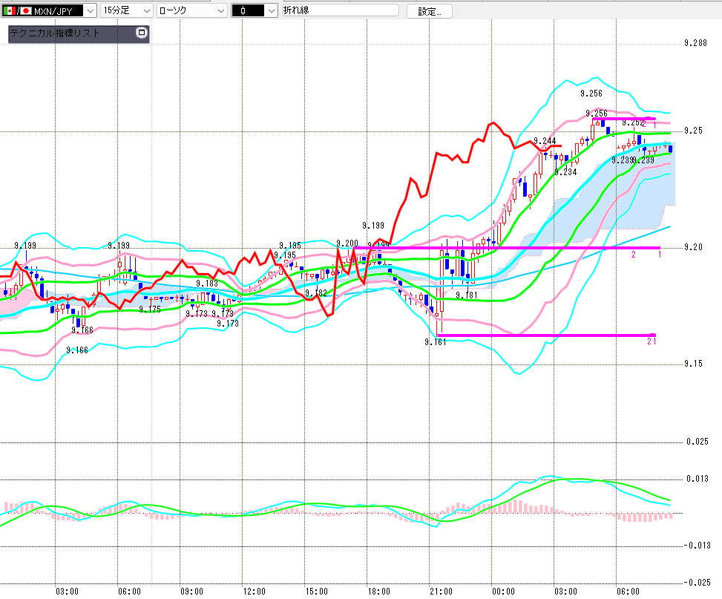
Task: Select the magenta horizontal line near 9.161
Action: click(545, 335)
